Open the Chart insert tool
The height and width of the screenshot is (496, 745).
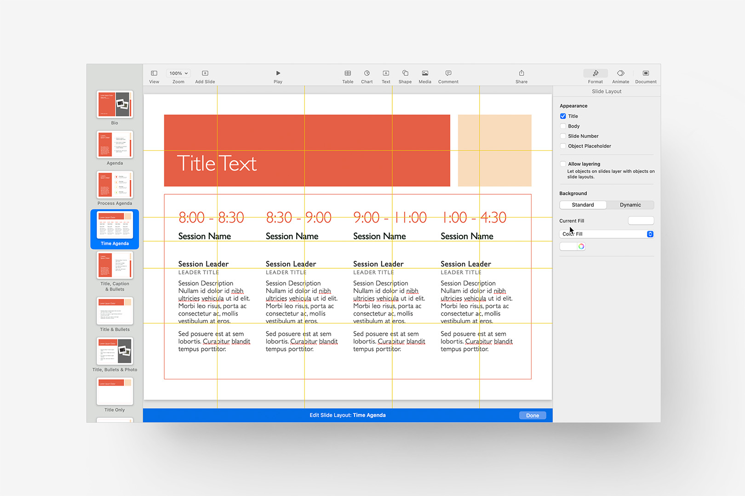point(367,76)
